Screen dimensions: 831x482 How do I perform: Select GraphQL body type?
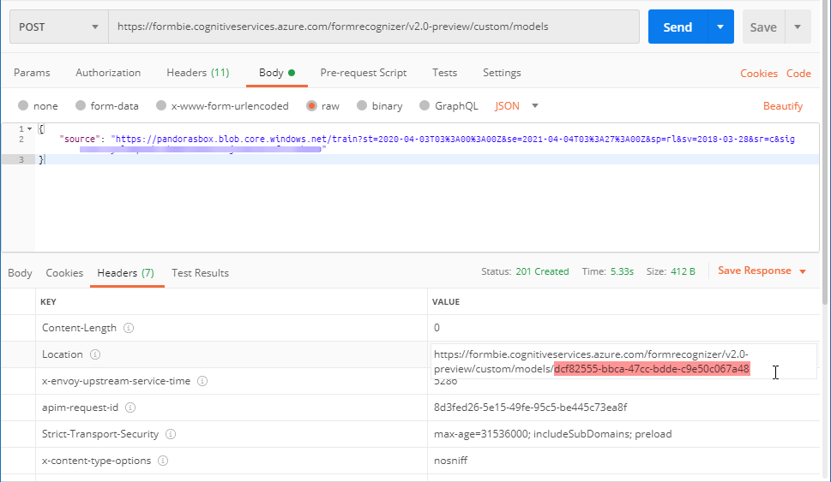click(x=425, y=106)
